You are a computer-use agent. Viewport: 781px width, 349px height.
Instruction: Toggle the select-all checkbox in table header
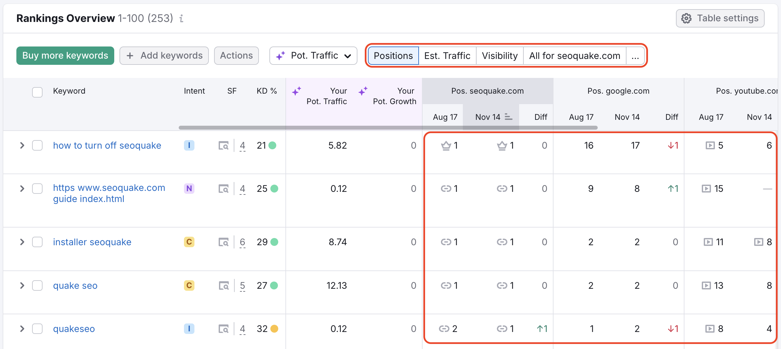point(37,92)
